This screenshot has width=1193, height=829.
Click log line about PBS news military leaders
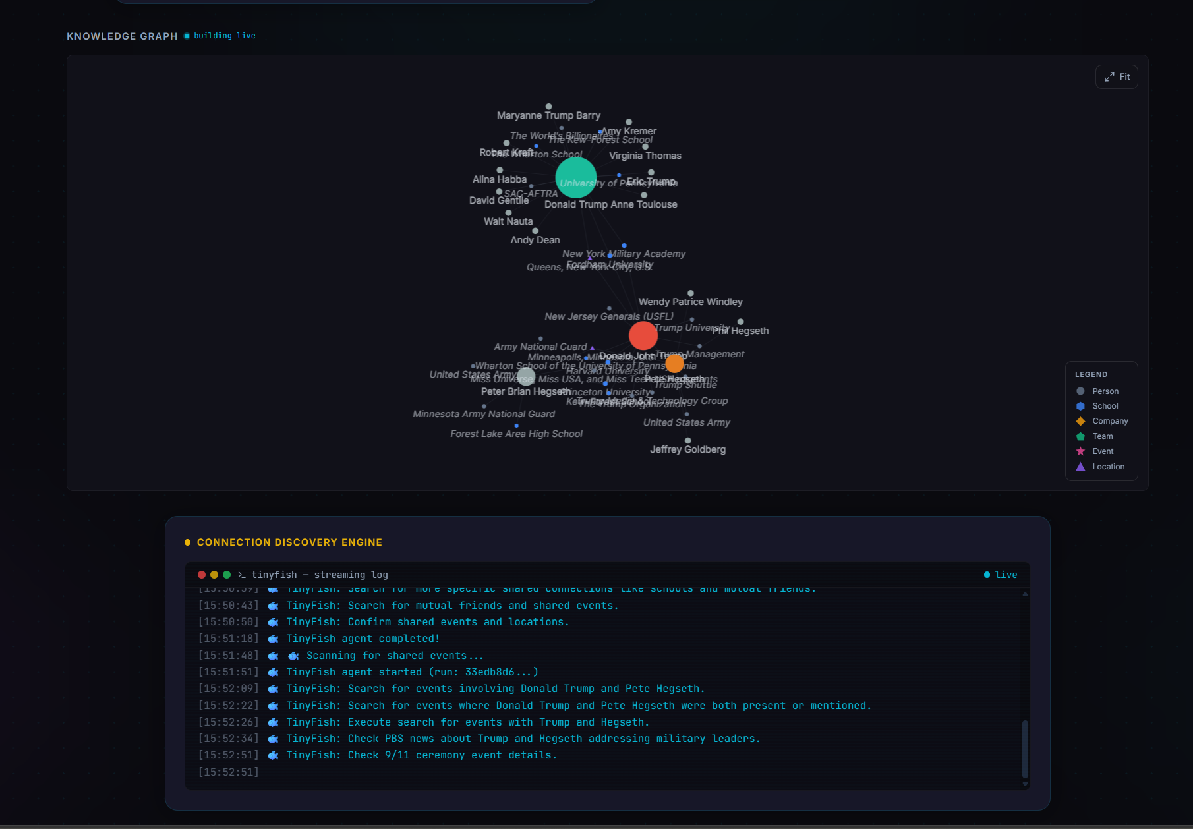coord(523,739)
